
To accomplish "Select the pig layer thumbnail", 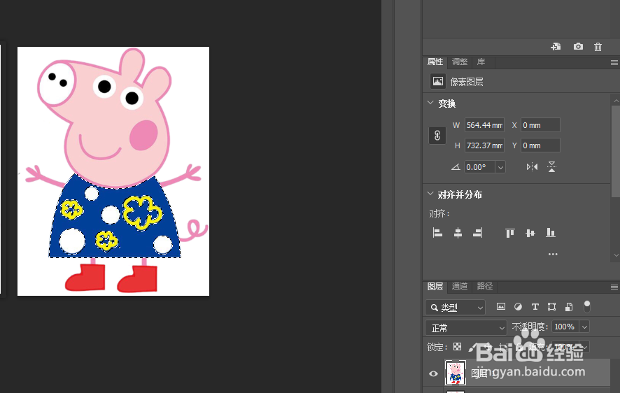I will pyautogui.click(x=456, y=373).
